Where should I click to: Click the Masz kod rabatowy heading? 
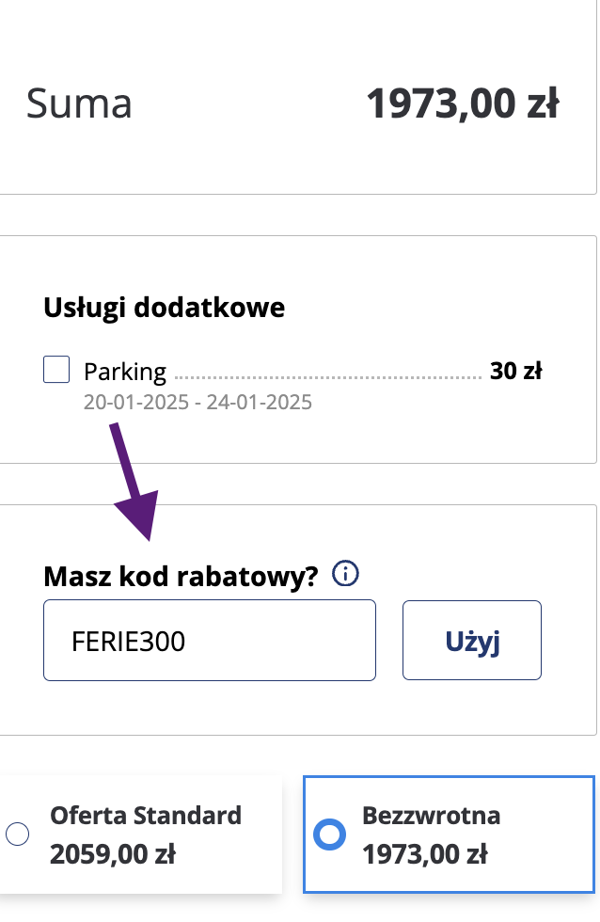click(x=181, y=576)
